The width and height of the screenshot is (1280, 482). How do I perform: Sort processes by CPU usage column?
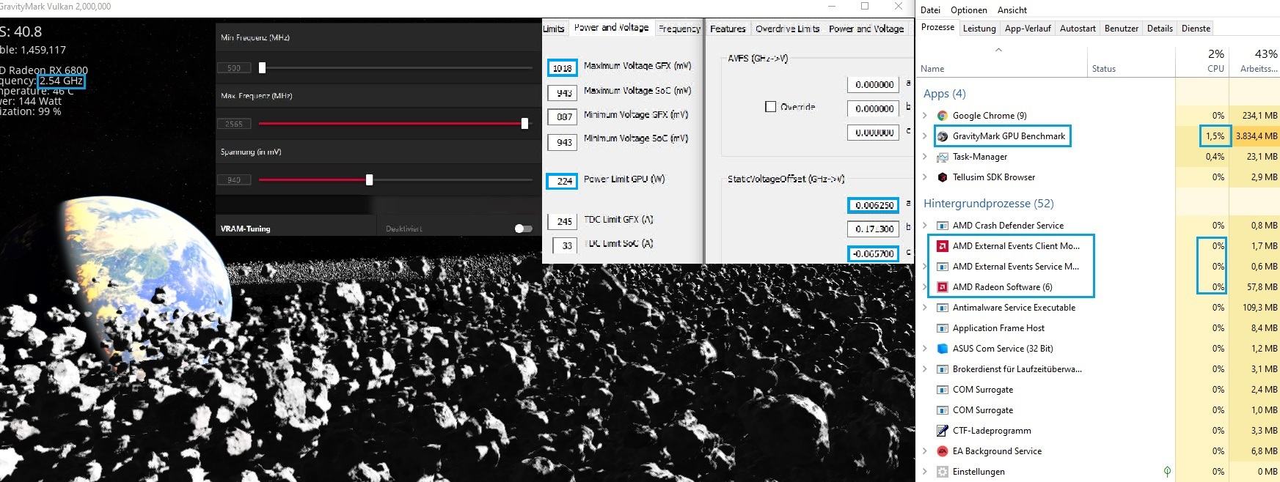(x=1202, y=61)
